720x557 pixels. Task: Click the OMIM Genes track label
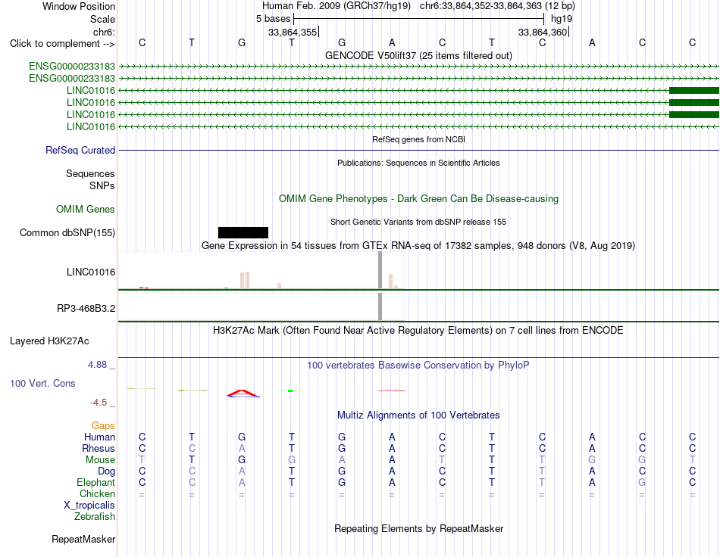tap(86, 209)
